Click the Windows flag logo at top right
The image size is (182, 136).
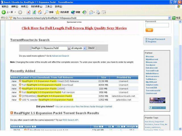point(179,7)
